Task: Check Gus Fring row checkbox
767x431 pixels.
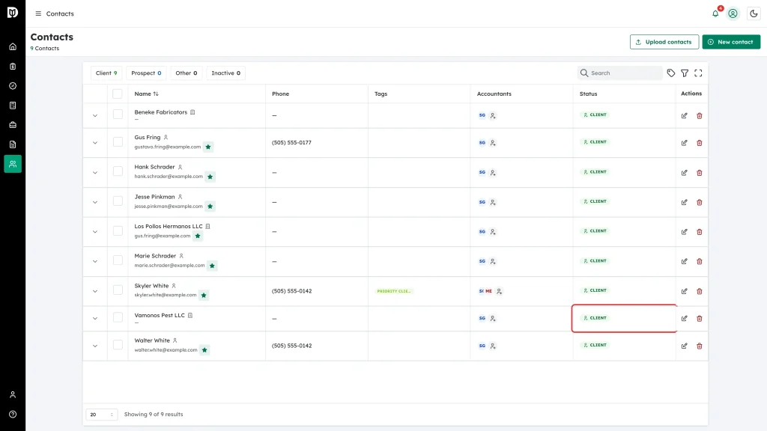Action: [118, 141]
